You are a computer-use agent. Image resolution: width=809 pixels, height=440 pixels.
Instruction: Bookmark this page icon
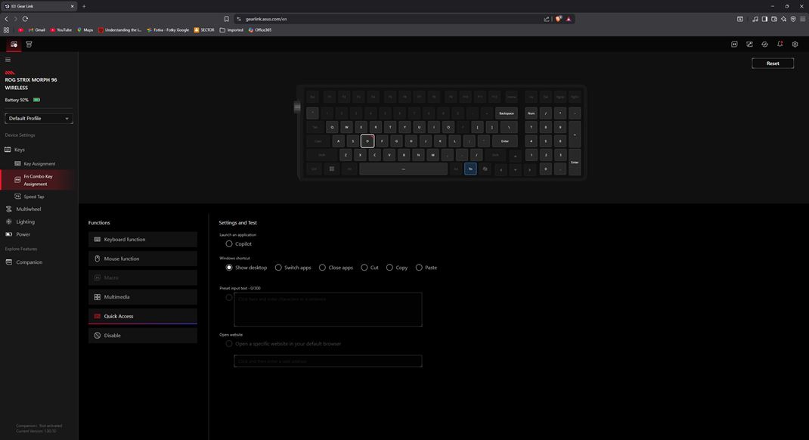pos(226,19)
